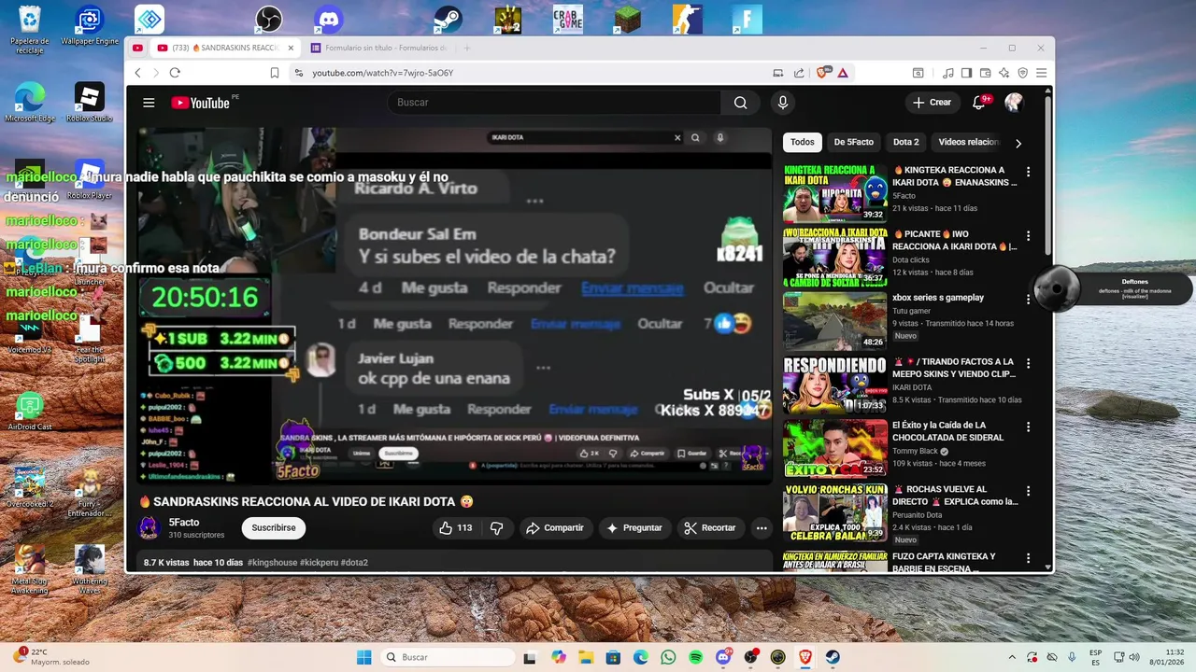Start voice search with the microphone icon
The image size is (1196, 672).
coord(783,103)
